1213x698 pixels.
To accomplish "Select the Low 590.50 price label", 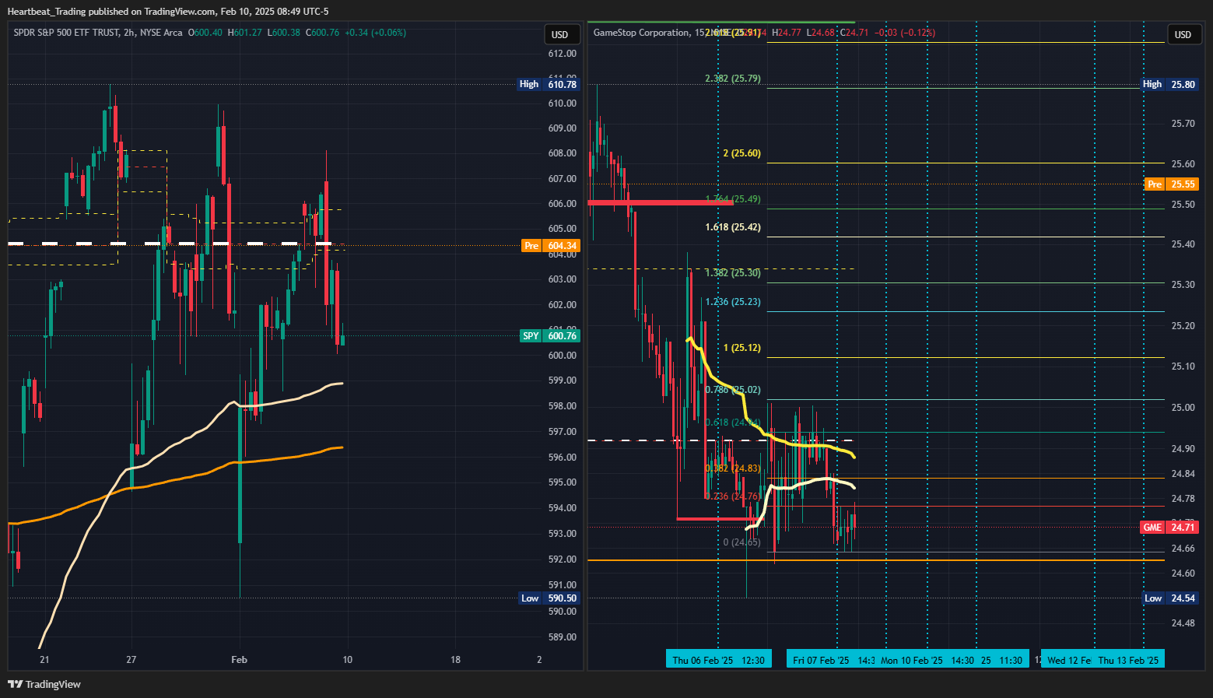I will point(549,598).
